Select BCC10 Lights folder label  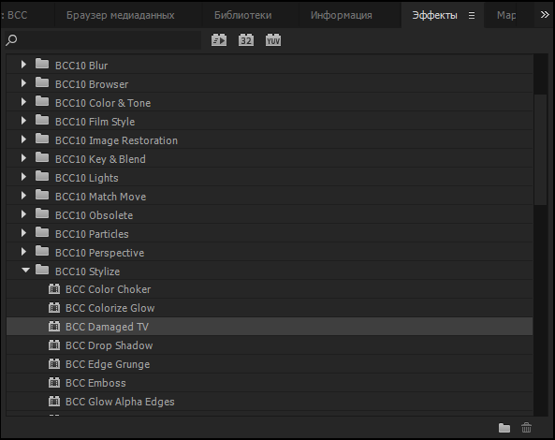point(87,178)
